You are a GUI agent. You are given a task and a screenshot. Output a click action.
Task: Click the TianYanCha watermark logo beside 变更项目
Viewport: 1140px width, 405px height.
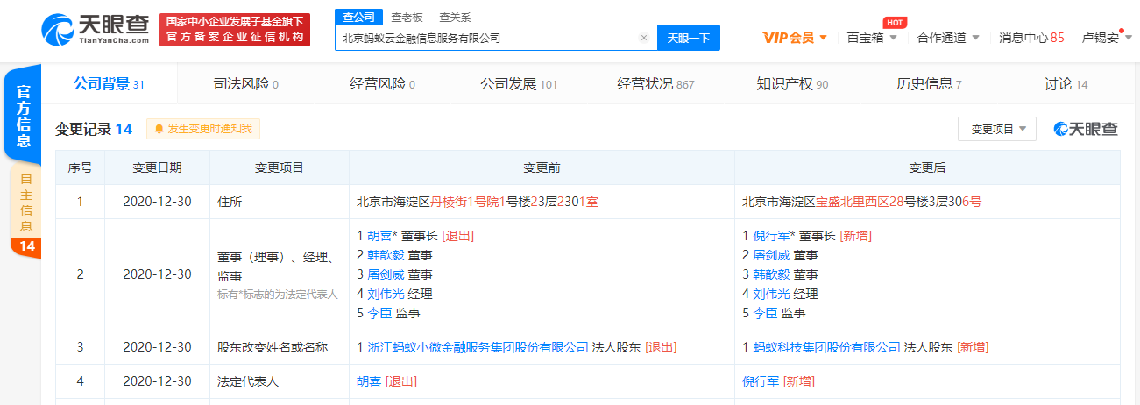(x=1086, y=129)
